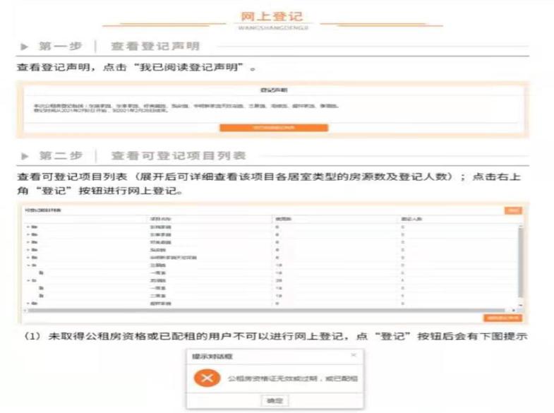Screen dimensions: 554x413
Task: Click folder icon of the second project row
Action: click(35, 234)
